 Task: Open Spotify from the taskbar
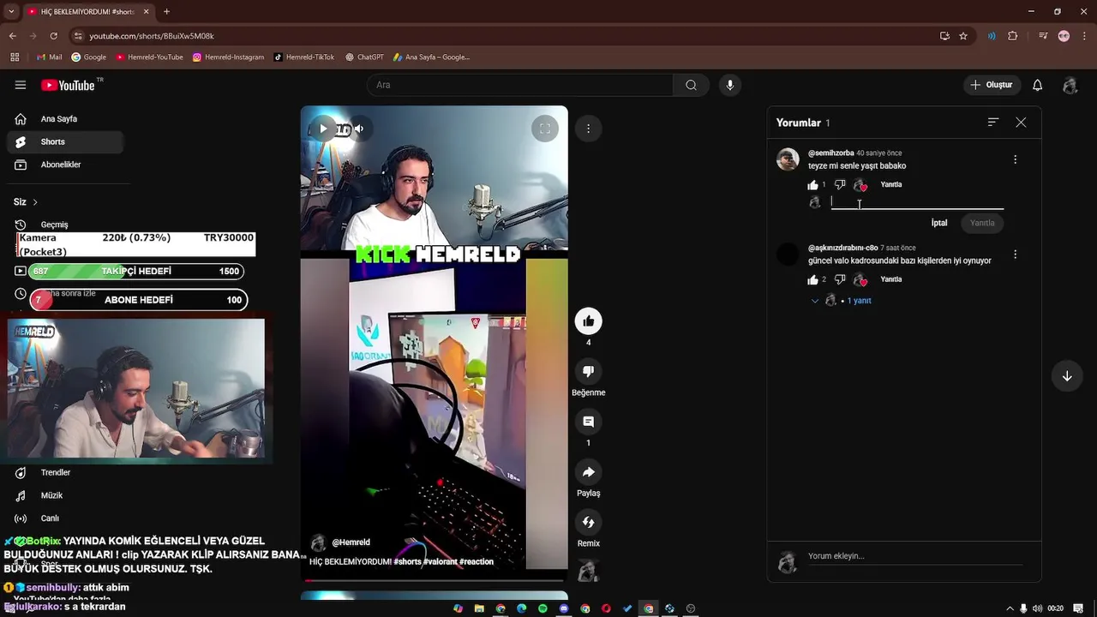tap(543, 608)
